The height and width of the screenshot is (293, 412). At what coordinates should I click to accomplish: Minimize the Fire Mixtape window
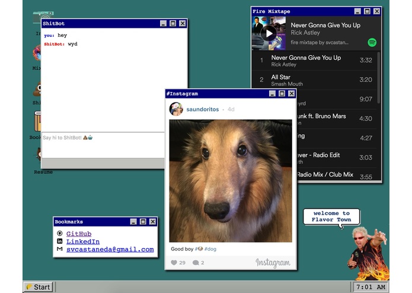click(357, 11)
